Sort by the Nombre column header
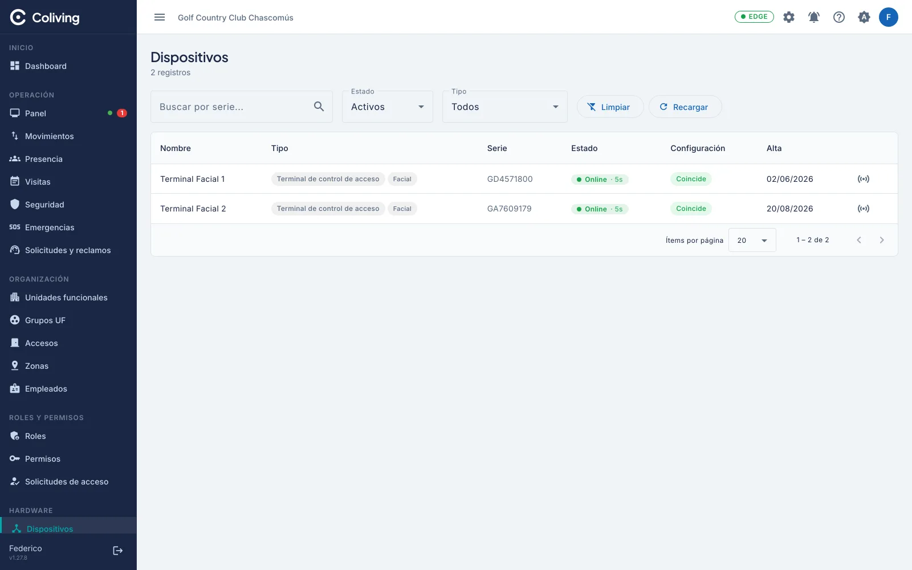This screenshot has height=570, width=912. tap(176, 148)
